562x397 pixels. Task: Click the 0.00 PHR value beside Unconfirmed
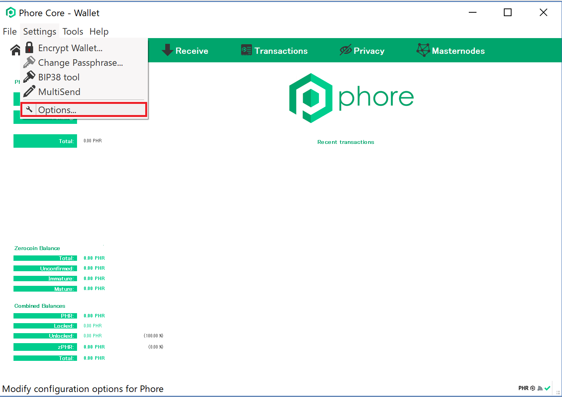coord(94,268)
